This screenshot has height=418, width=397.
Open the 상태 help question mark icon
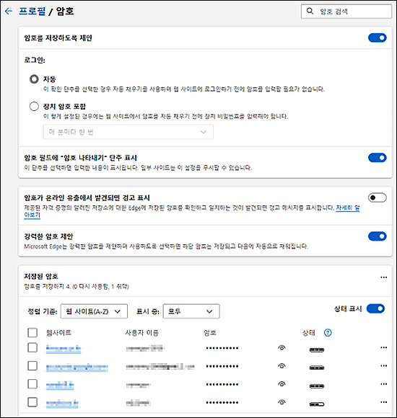(328, 332)
